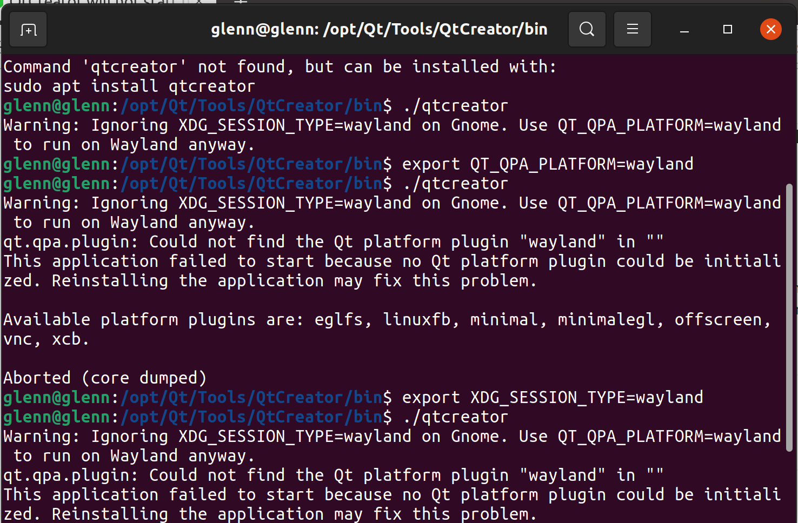Click 'vnc' in the plugin list
The width and height of the screenshot is (798, 523).
pyautogui.click(x=18, y=339)
